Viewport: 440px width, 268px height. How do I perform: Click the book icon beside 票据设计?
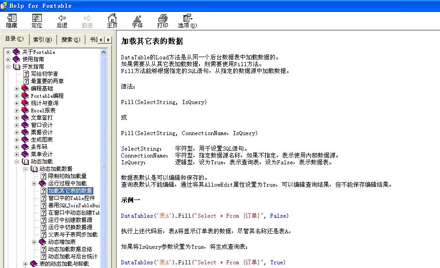pyautogui.click(x=25, y=132)
